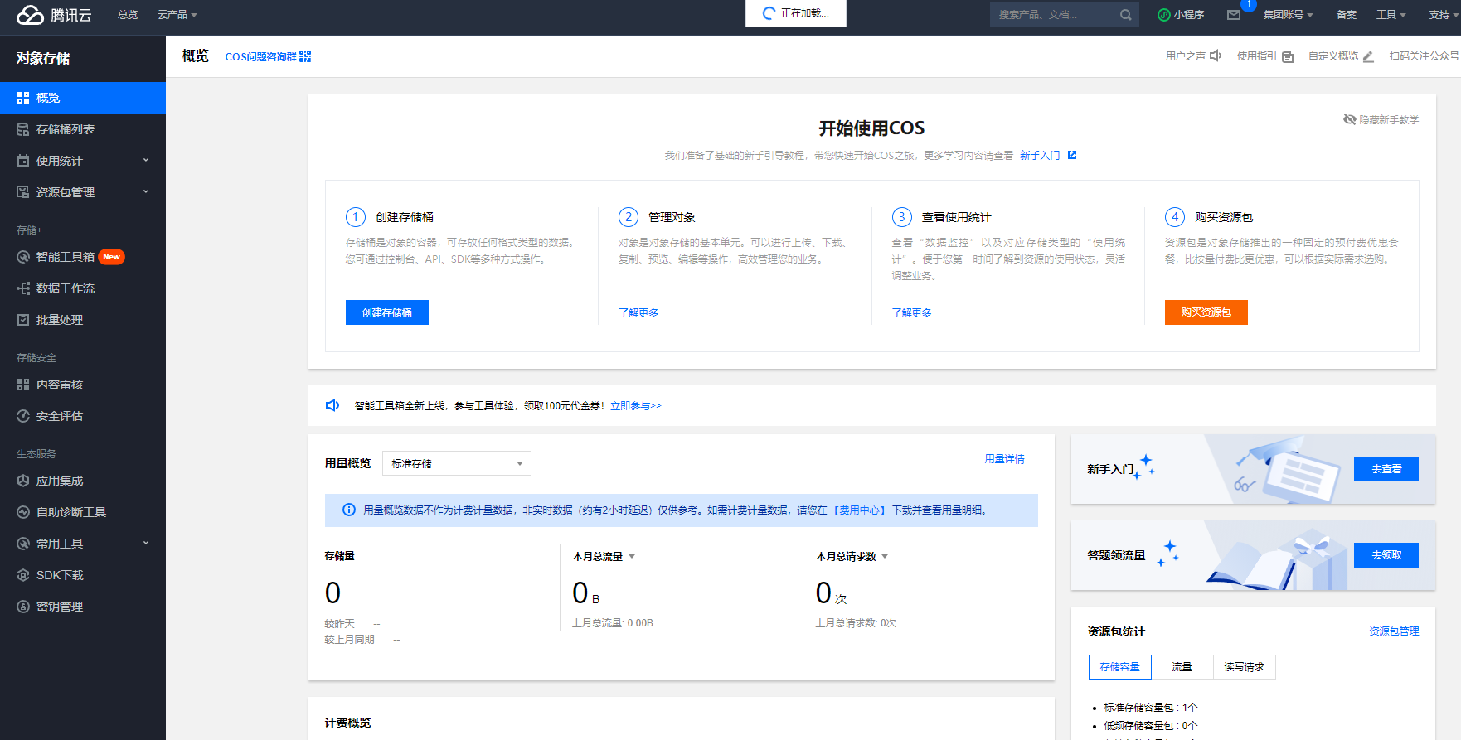Expand the 使用统计 sidebar submenu

(146, 161)
